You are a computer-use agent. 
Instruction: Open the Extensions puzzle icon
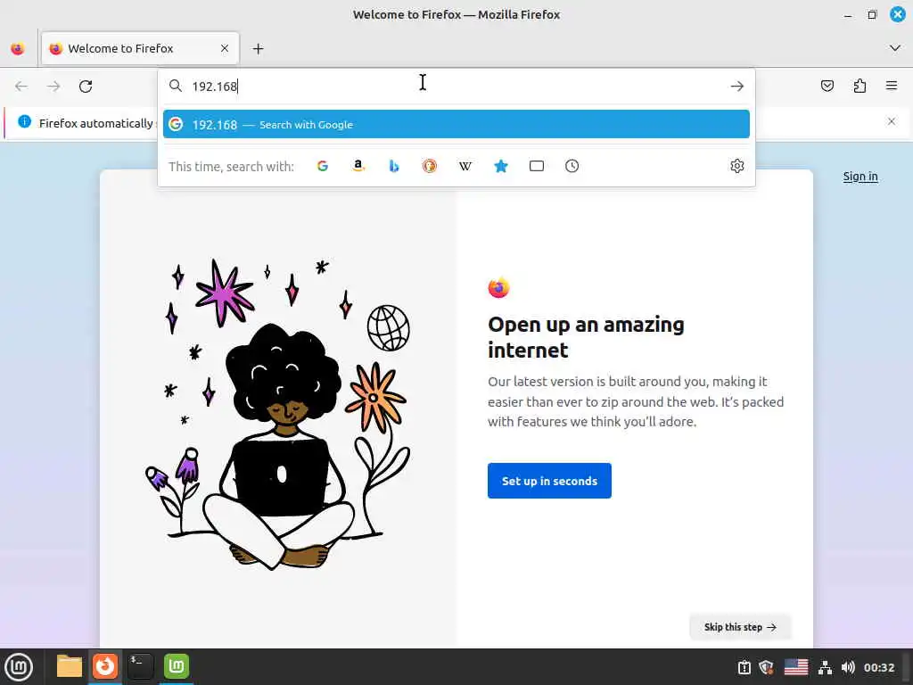point(860,87)
